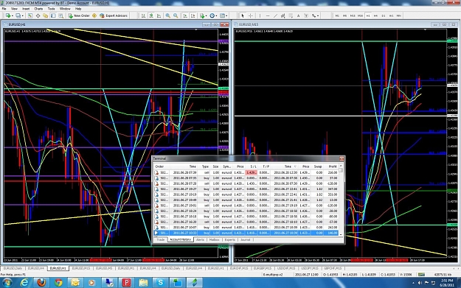Open the File menu
The width and height of the screenshot is (461, 288).
4,9
